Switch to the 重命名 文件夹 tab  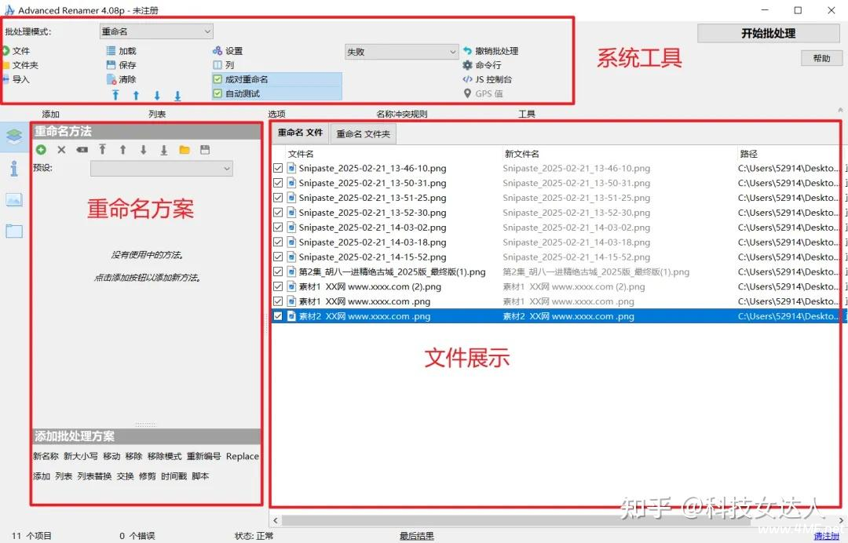(x=363, y=134)
